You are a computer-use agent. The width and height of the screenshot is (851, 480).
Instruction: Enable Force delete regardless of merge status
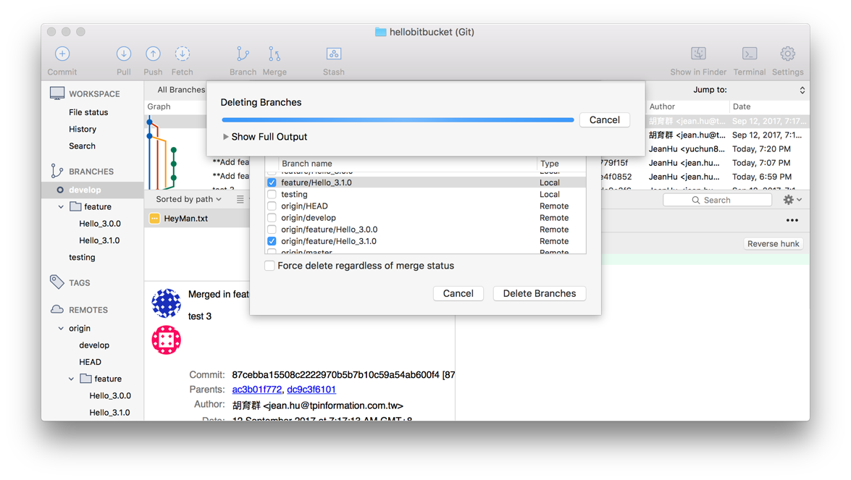pos(269,266)
